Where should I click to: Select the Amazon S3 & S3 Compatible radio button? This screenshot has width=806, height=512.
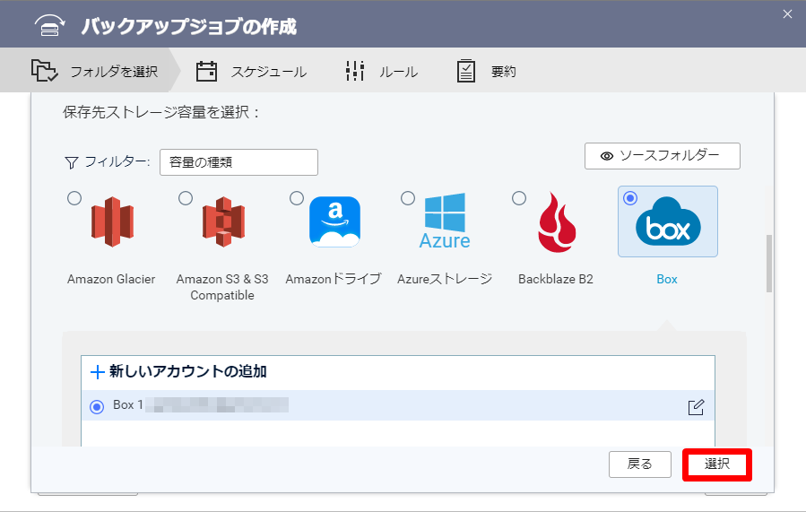186,198
